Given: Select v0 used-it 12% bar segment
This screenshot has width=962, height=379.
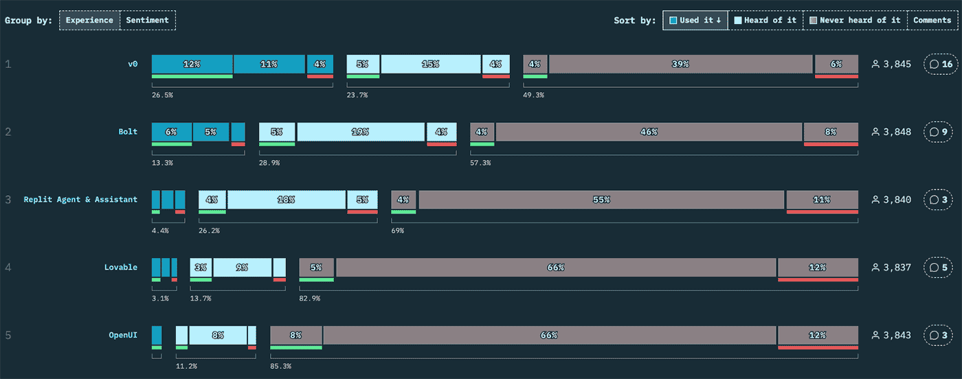Looking at the screenshot, I should [x=192, y=64].
